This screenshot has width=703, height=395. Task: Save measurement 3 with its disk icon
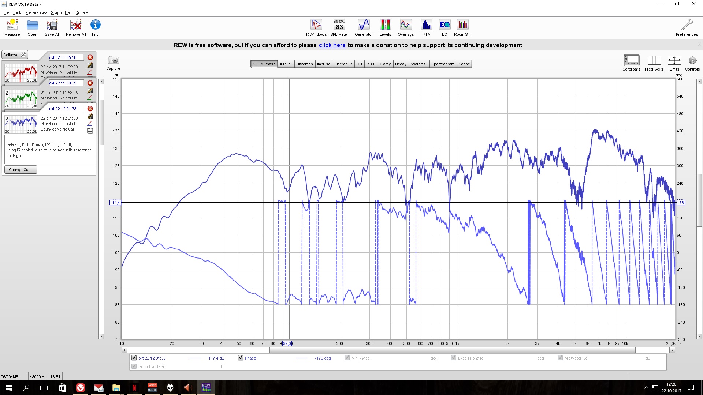coord(90,116)
